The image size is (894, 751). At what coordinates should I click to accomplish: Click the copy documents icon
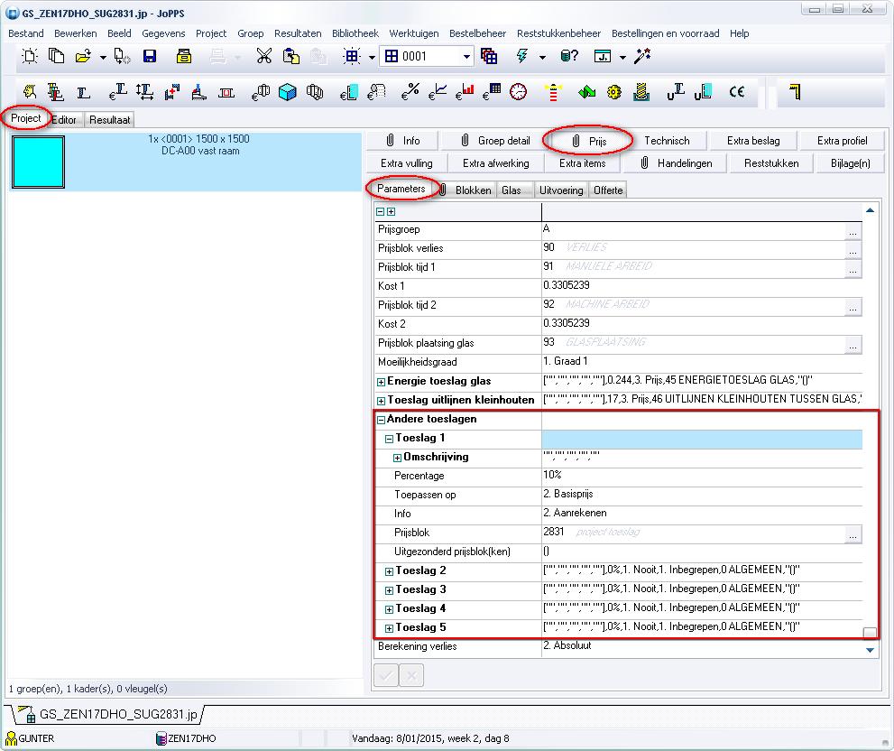56,56
